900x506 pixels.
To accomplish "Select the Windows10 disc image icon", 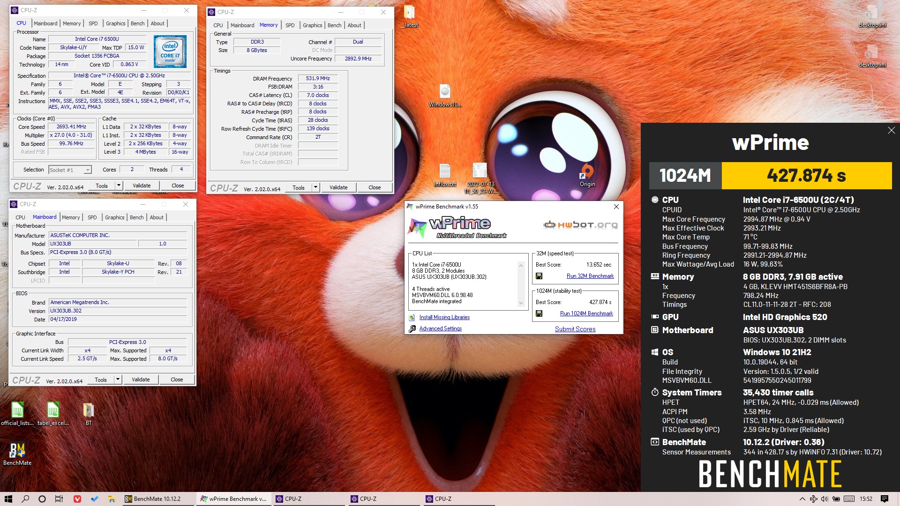I will tap(445, 95).
